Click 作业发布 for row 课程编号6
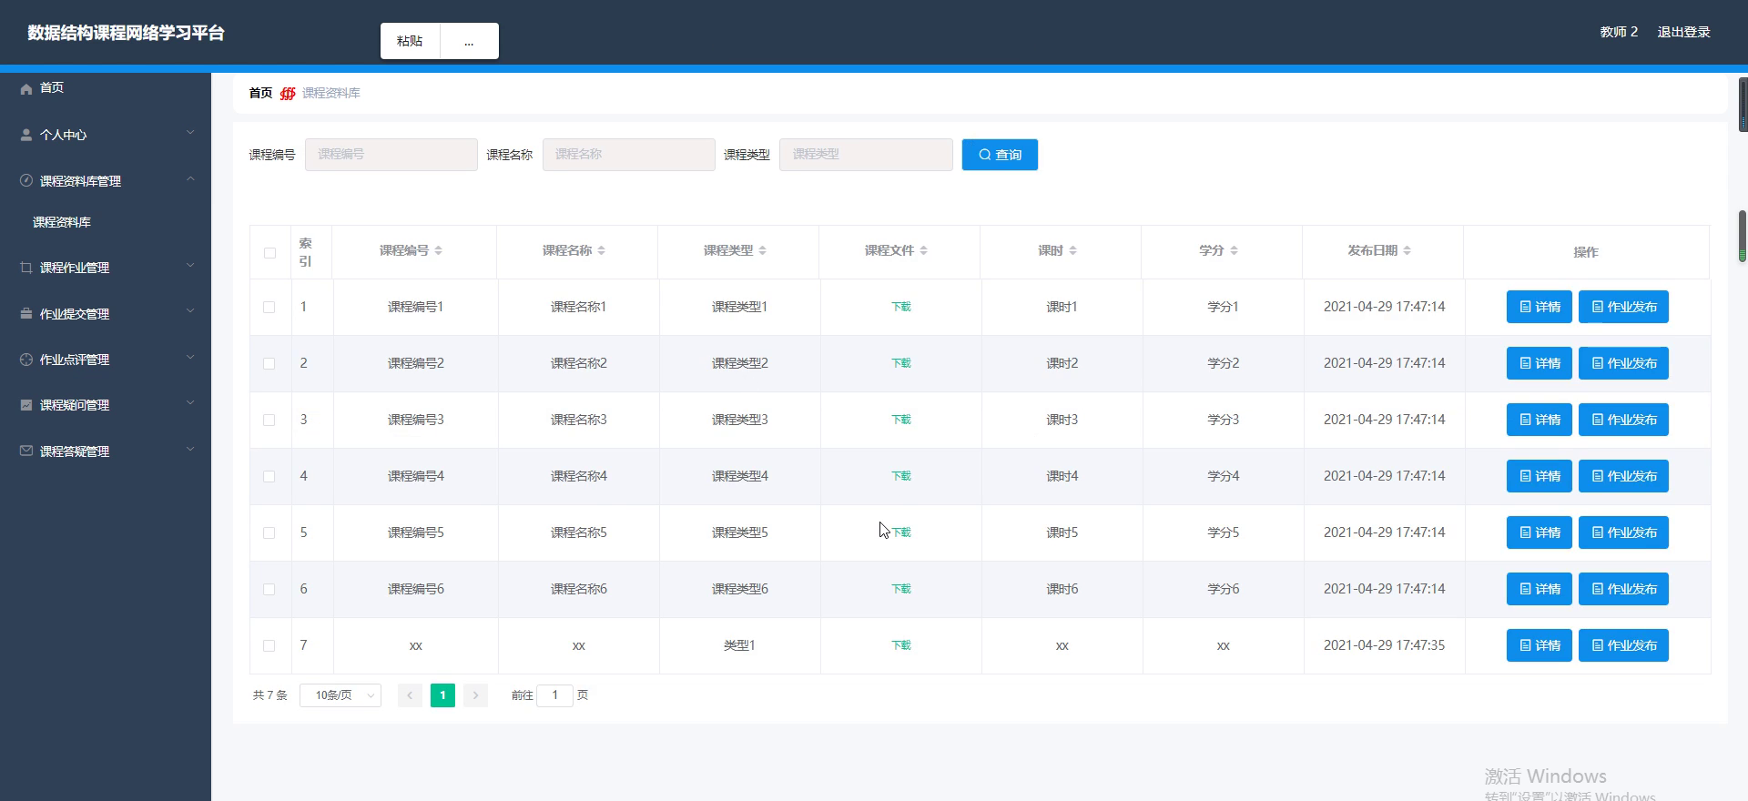Viewport: 1748px width, 801px height. (x=1623, y=589)
